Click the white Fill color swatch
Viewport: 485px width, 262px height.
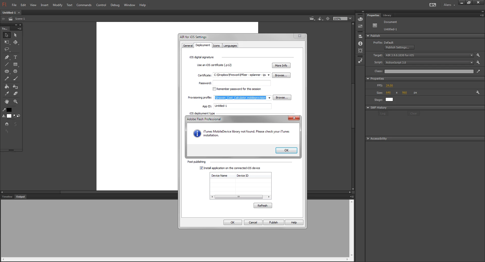click(x=9, y=116)
